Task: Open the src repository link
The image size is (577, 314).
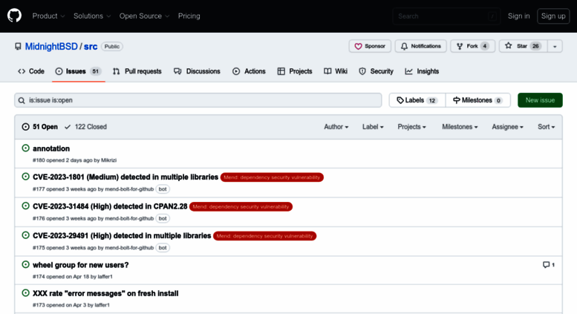Action: click(91, 46)
